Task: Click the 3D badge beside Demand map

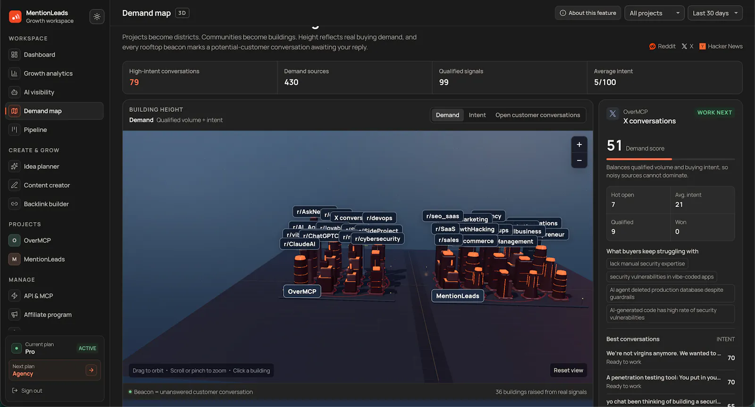Action: coord(182,13)
